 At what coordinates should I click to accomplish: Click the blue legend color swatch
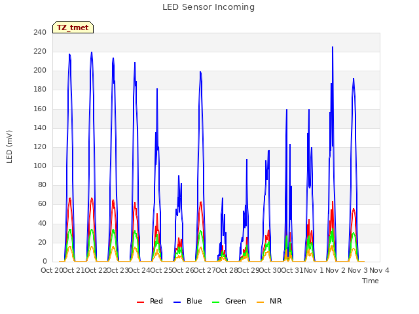tap(177, 302)
